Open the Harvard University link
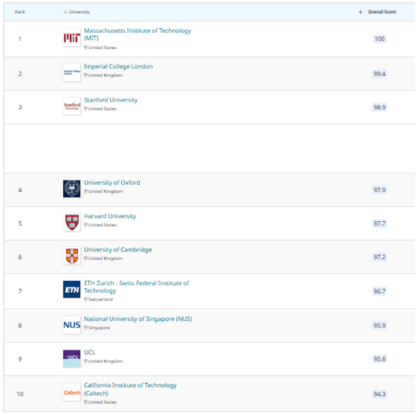This screenshot has width=418, height=414. [110, 216]
